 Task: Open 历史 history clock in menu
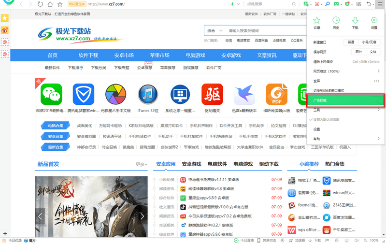(336, 23)
